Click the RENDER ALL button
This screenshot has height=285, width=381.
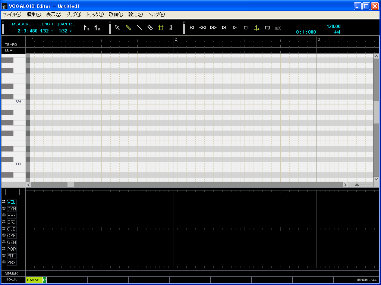366,280
